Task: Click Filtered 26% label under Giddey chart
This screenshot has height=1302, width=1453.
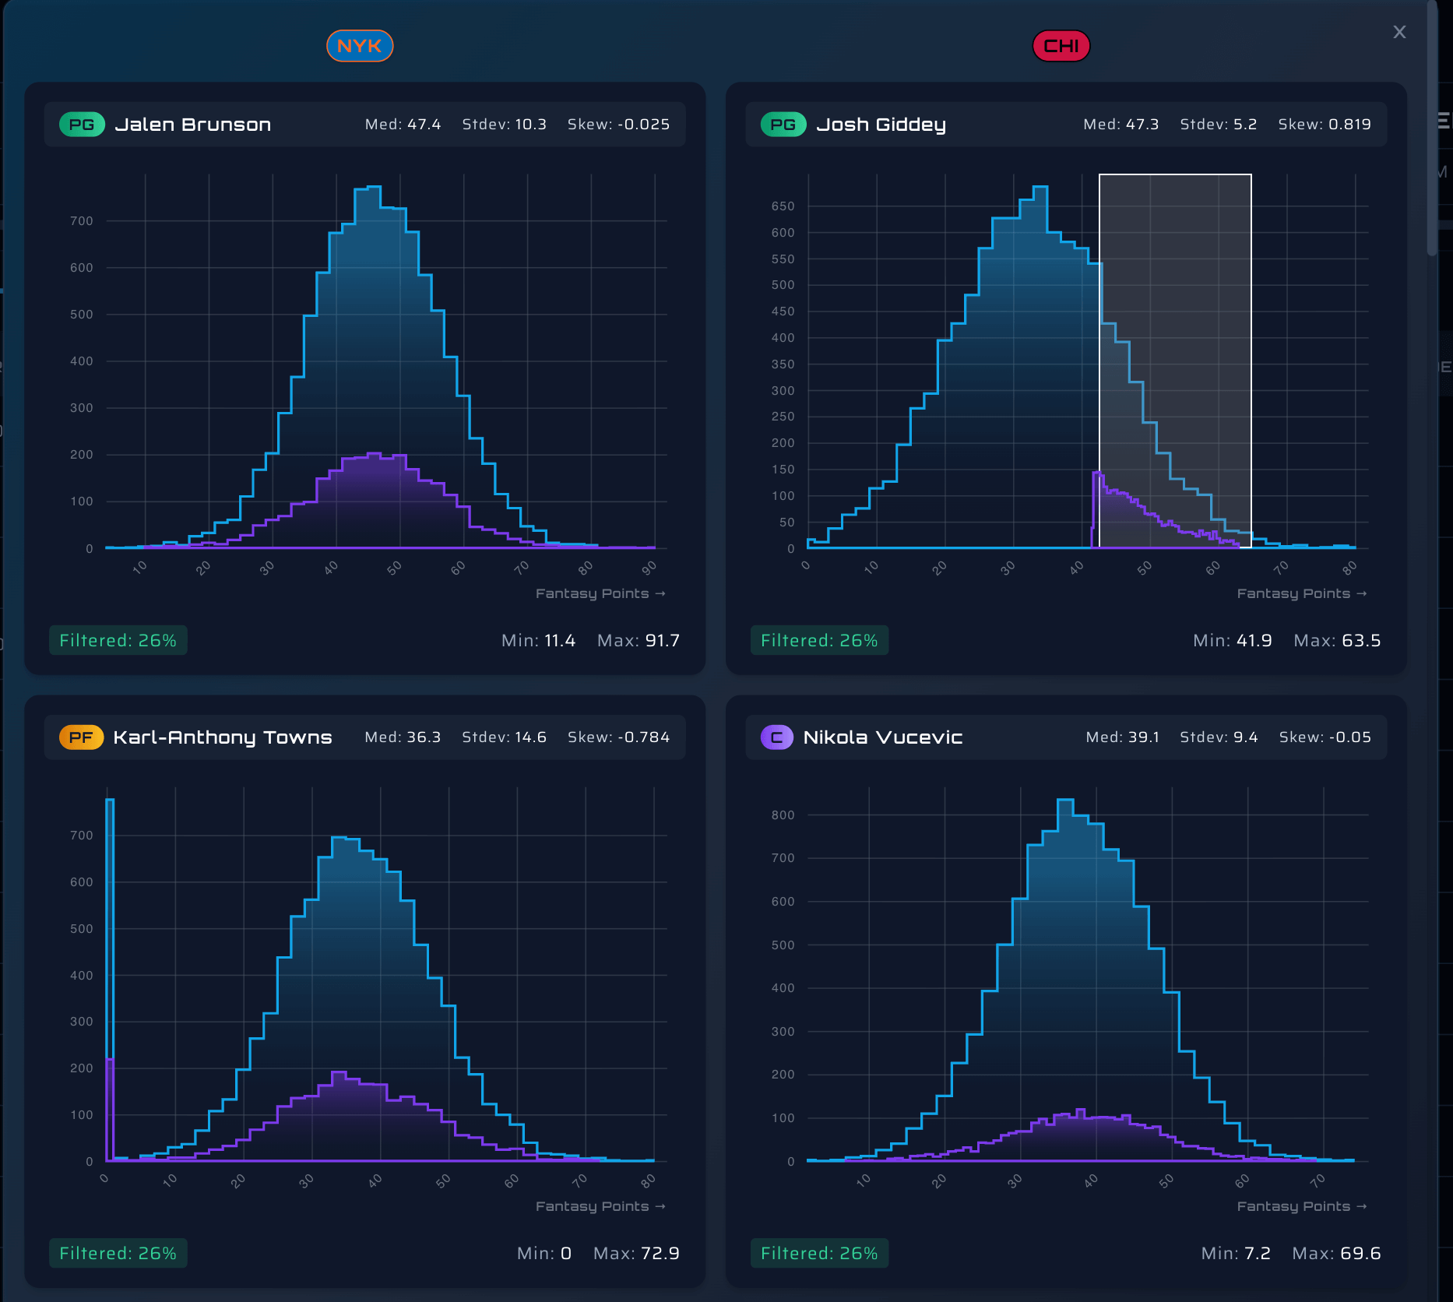Action: [819, 640]
